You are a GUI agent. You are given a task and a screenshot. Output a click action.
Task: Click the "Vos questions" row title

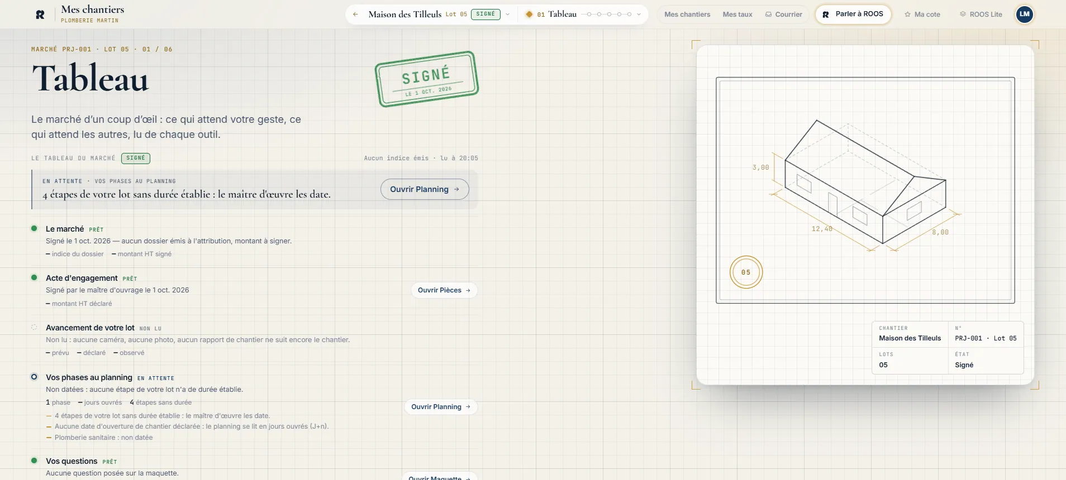pyautogui.click(x=72, y=461)
